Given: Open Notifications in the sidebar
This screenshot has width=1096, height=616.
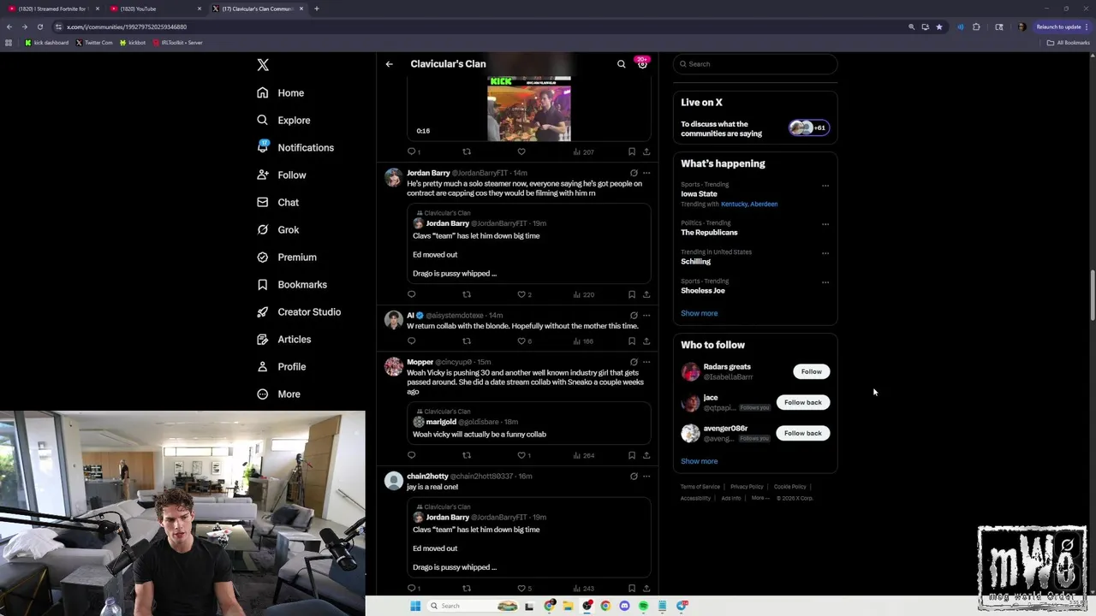Looking at the screenshot, I should pyautogui.click(x=295, y=147).
